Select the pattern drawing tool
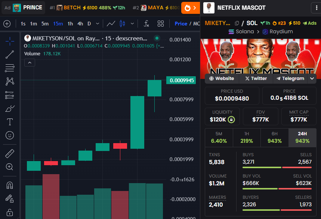 click(10, 81)
